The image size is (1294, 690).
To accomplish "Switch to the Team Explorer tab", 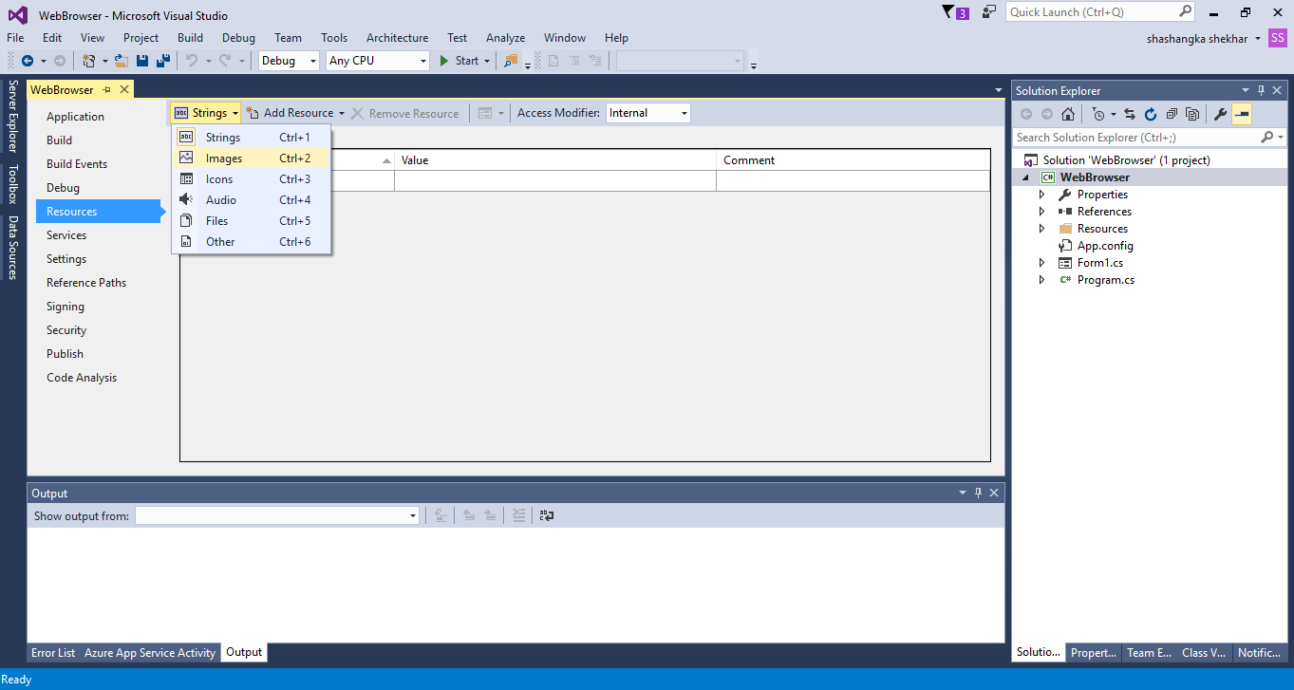I will (1149, 653).
